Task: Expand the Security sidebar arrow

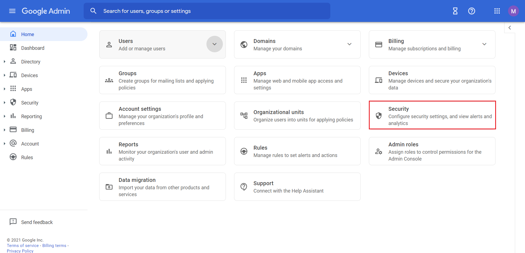Action: [4, 103]
